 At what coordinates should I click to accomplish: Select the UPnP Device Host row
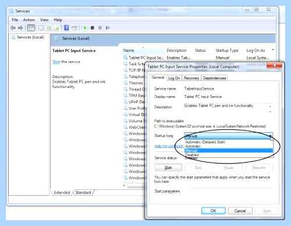point(134,102)
